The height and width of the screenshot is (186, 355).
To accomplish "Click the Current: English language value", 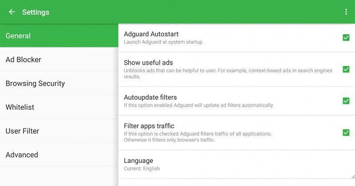I will (x=142, y=169).
